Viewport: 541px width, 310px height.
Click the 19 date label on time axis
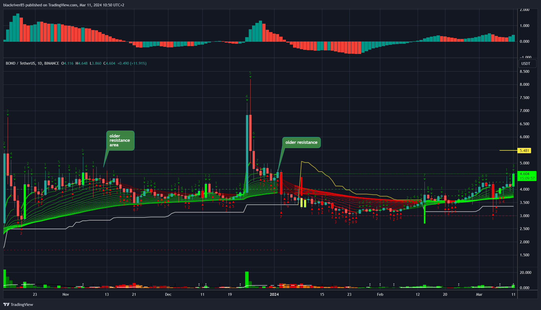point(230,294)
